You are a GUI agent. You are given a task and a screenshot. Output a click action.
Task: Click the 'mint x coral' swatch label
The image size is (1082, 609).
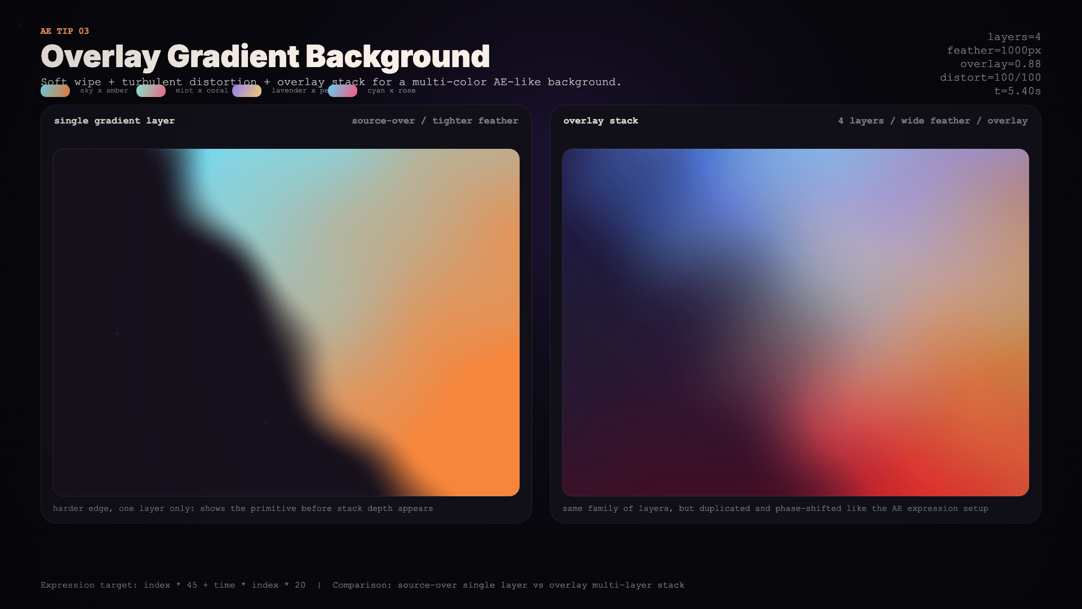[x=202, y=90]
